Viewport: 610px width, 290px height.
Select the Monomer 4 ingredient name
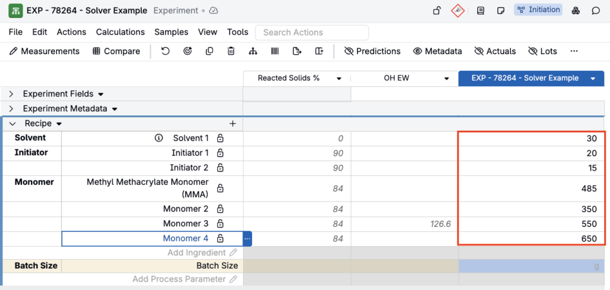186,238
